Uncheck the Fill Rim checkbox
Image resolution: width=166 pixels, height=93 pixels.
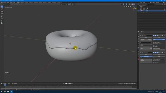tap(154, 45)
